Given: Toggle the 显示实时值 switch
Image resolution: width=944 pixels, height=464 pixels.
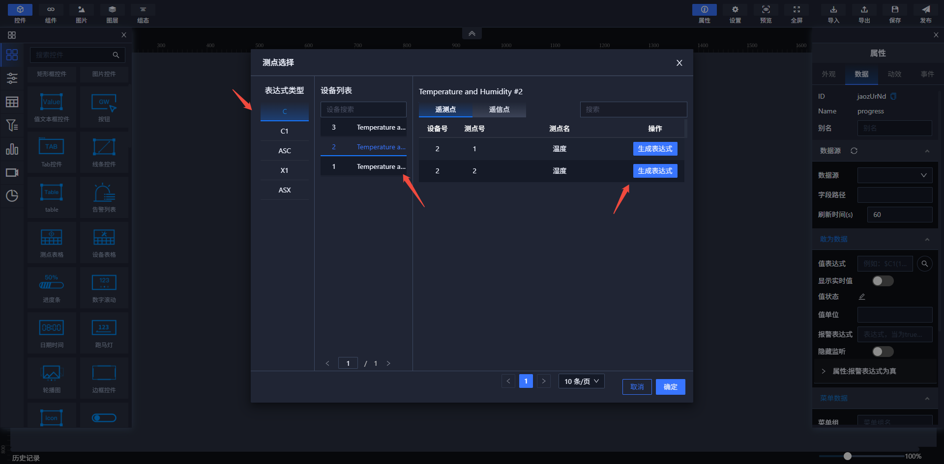Looking at the screenshot, I should (x=883, y=281).
